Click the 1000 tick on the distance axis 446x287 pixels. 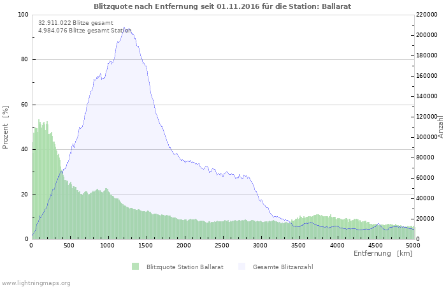pos(108,245)
